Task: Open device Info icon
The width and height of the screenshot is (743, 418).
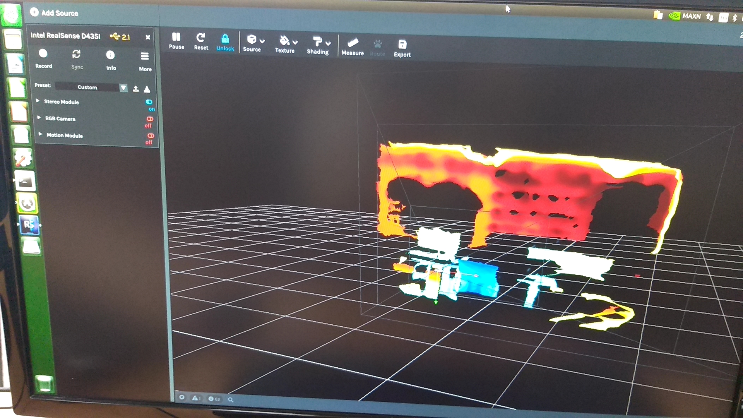Action: [110, 55]
